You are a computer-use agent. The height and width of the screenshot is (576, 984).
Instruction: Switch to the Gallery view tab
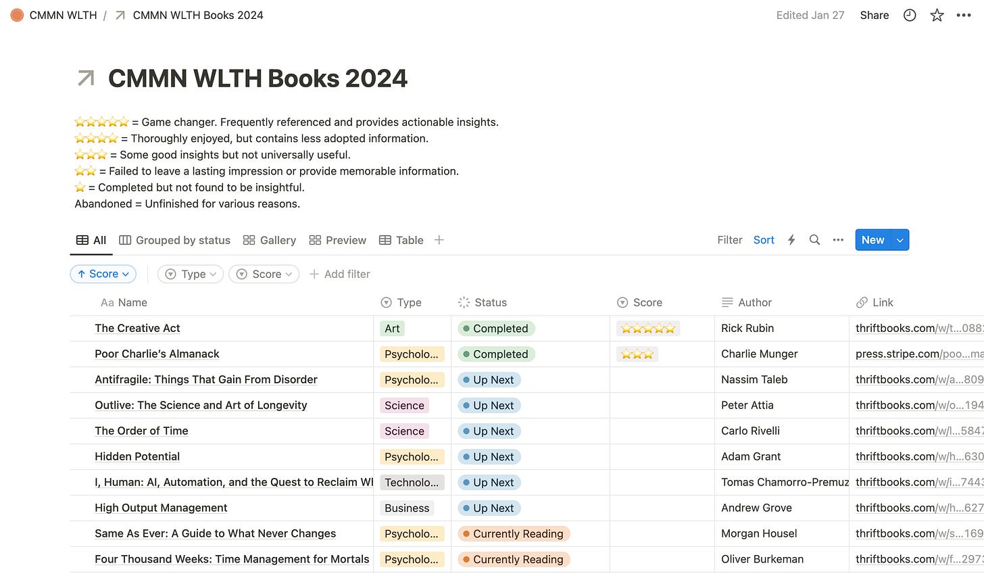pos(270,240)
